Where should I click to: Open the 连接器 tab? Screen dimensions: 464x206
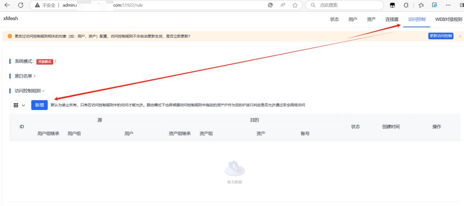[x=392, y=19]
